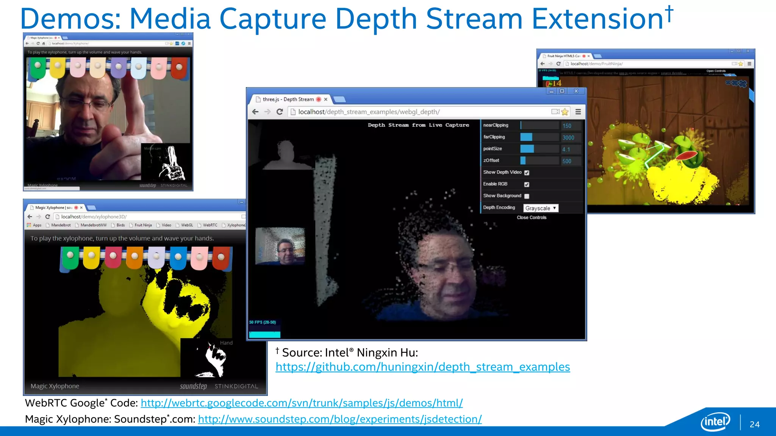The image size is (776, 436).
Task: Click the soundstep logo in the xylophone3D window
Action: click(x=193, y=386)
